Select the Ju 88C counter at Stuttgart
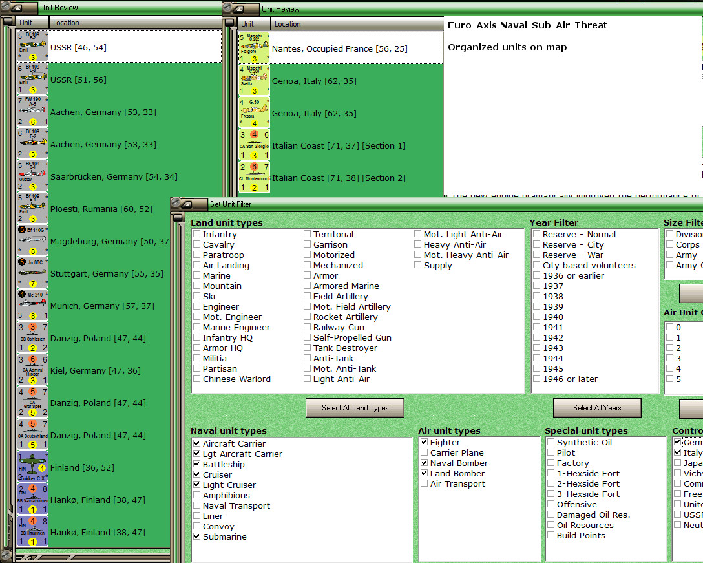 (x=32, y=273)
